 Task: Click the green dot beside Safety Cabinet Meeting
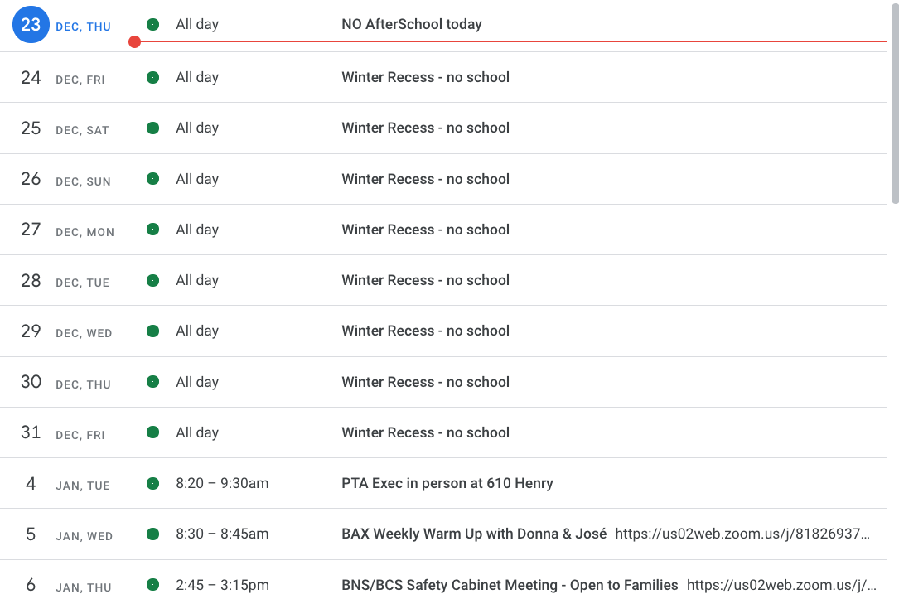[152, 584]
